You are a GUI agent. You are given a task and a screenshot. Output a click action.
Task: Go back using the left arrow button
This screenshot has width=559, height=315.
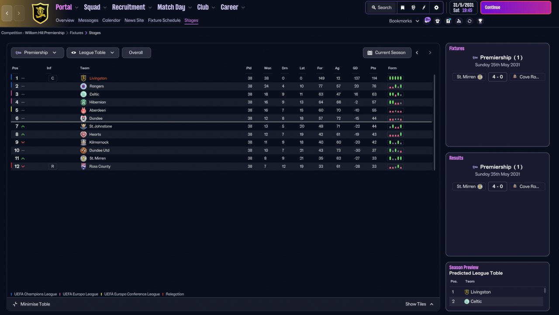click(x=7, y=13)
